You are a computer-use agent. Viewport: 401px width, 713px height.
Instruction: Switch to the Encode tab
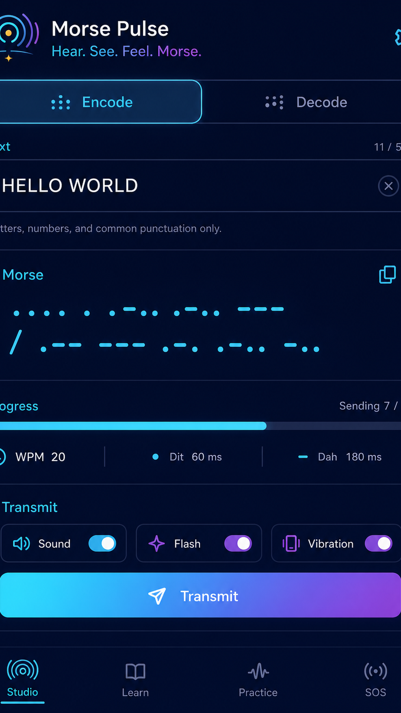pos(100,102)
